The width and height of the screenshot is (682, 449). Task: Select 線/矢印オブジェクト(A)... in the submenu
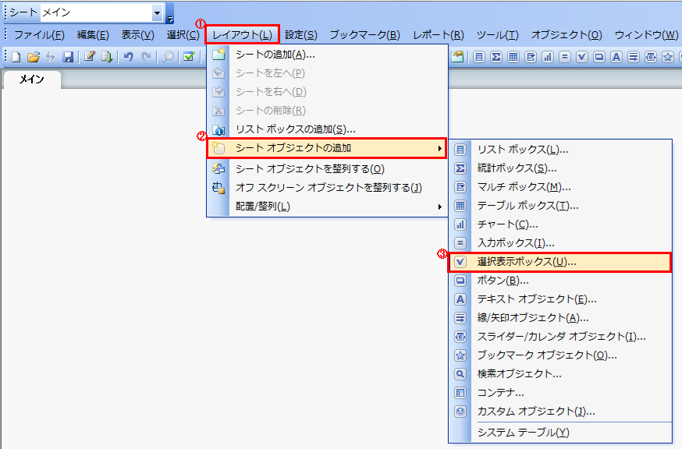pos(560,318)
